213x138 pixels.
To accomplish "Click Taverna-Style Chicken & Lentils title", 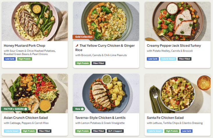I will point(100,118).
